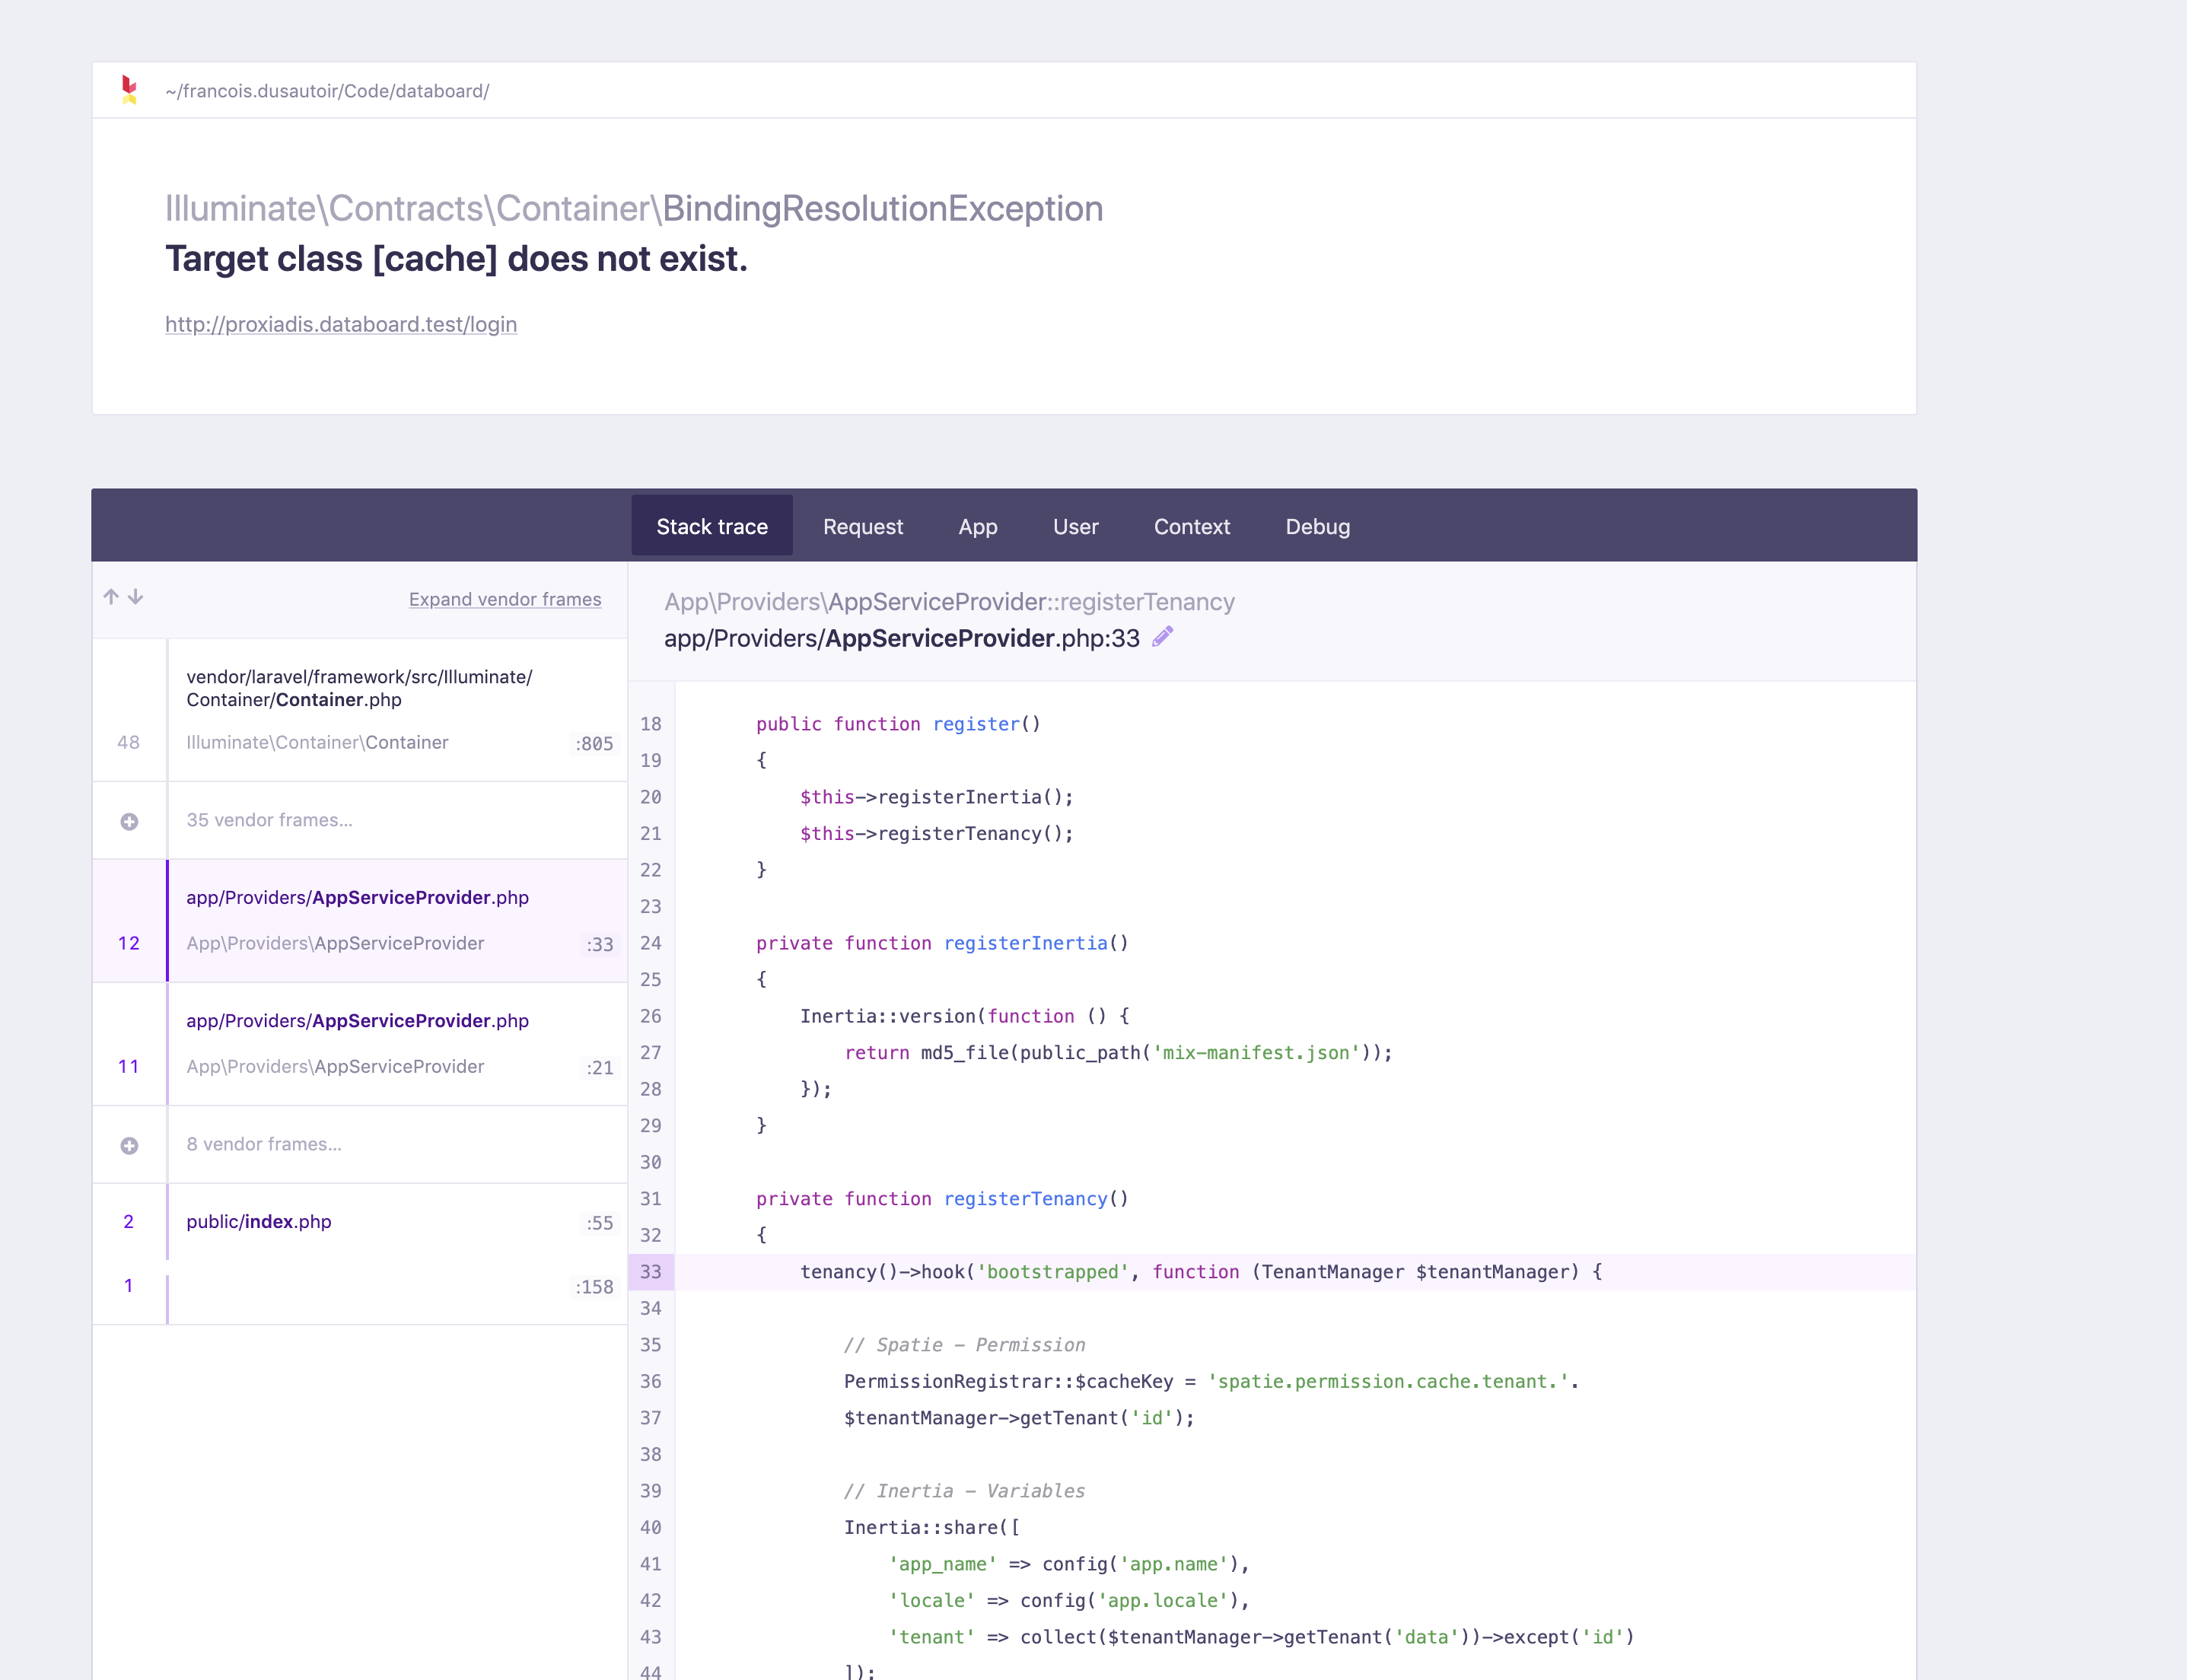Viewport: 2187px width, 1680px height.
Task: Switch to the Request tab
Action: [862, 526]
